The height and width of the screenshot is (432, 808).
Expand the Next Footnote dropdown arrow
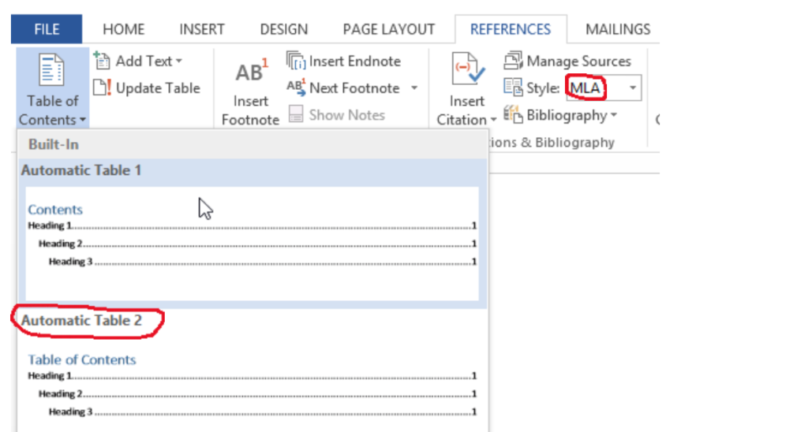point(414,88)
